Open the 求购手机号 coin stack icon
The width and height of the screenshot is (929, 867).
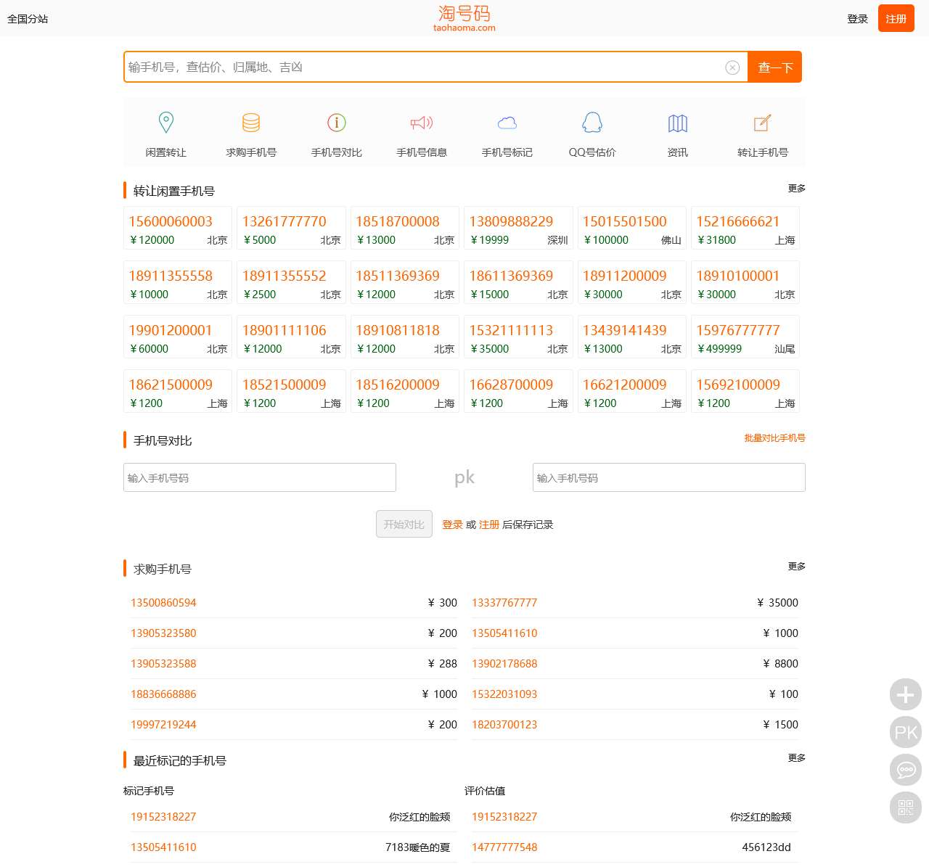[251, 122]
